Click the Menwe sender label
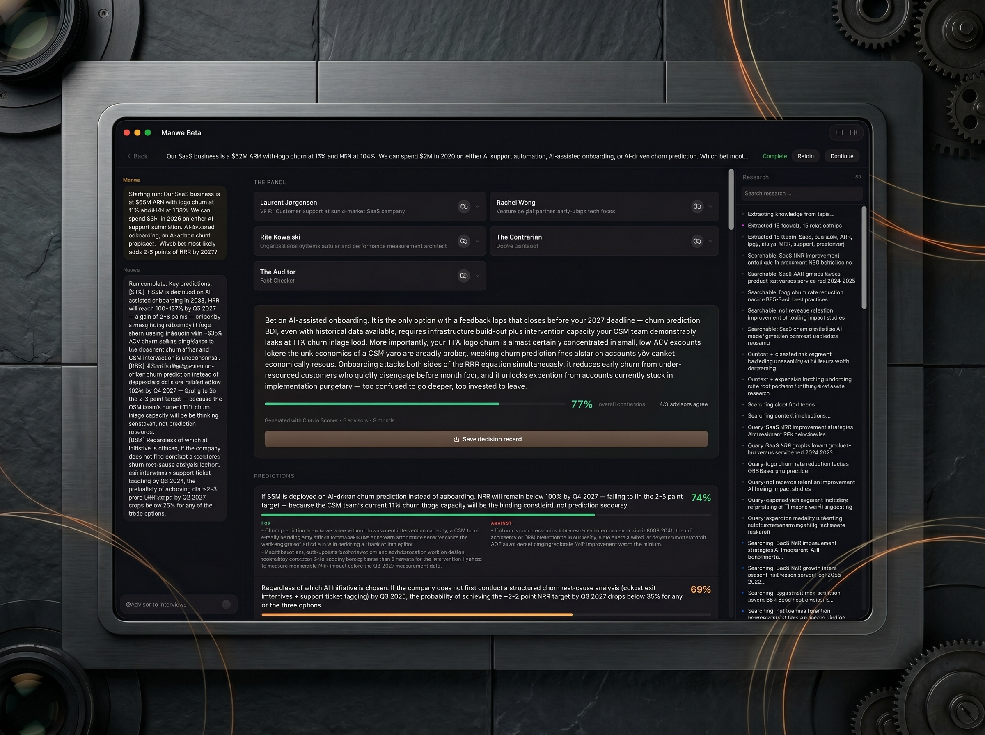Screen dimensions: 985x735 tap(131, 180)
